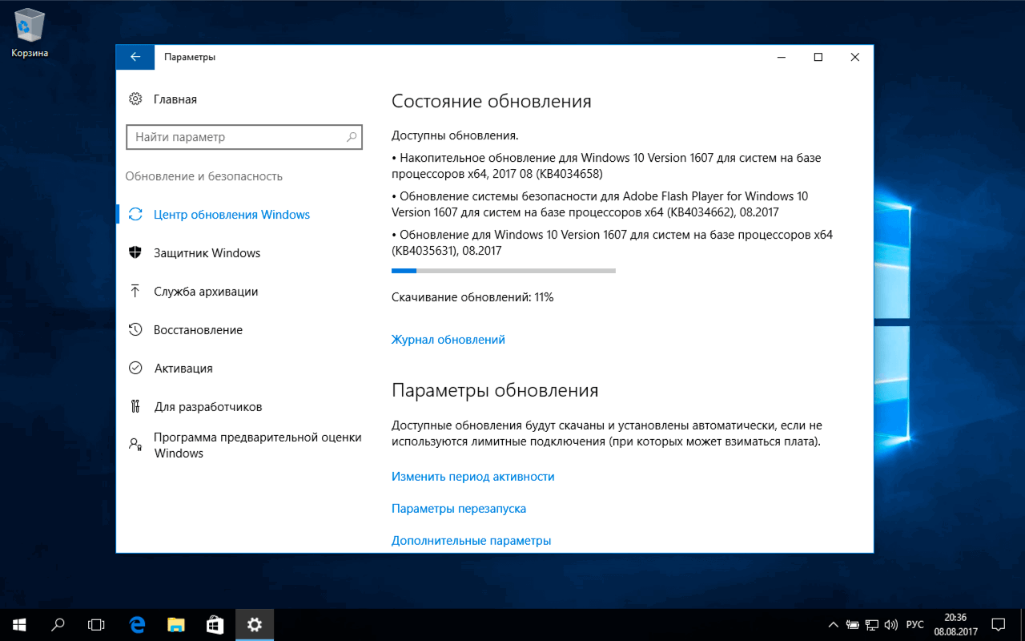Screen dimensions: 1025x641
Task: Click the sync icon beside Центр обновления Windows
Action: (x=136, y=215)
